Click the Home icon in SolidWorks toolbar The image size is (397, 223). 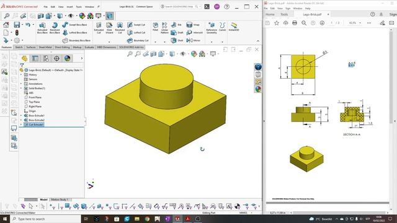click(x=6, y=25)
